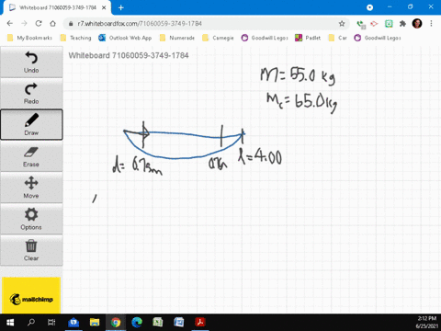Open Task View on taskbar
This screenshot has width=441, height=331.
pos(51,323)
